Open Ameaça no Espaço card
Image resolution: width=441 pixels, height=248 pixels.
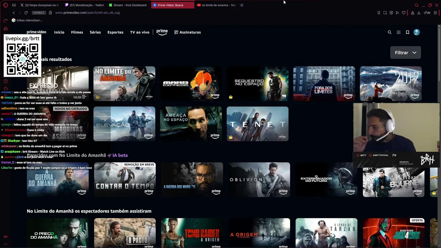(x=191, y=124)
